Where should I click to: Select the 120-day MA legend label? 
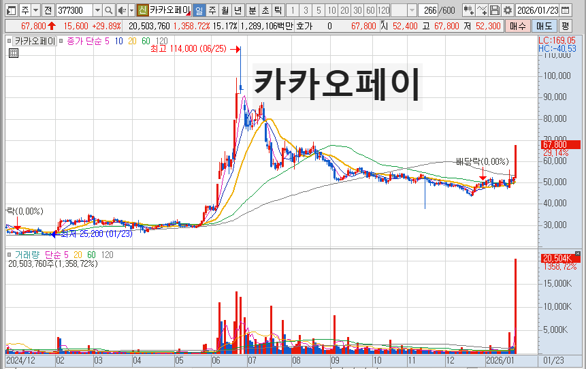161,41
